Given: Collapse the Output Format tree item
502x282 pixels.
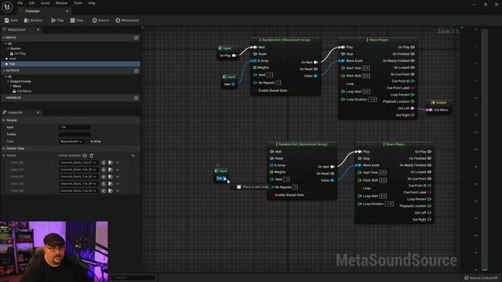Looking at the screenshot, I should (x=9, y=81).
